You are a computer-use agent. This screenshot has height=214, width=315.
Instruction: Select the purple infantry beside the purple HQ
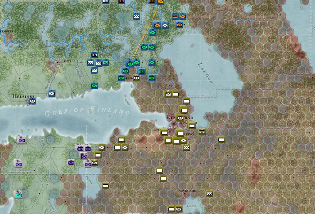[x=87, y=148]
